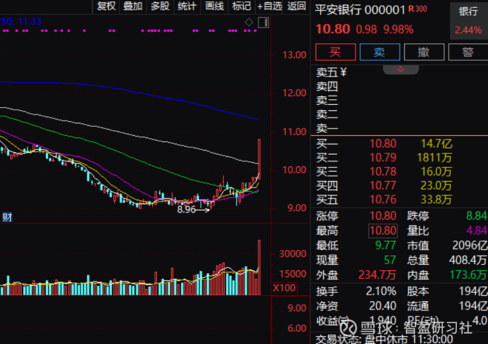
Task: Click the 最低 value 9.77
Action: (386, 245)
